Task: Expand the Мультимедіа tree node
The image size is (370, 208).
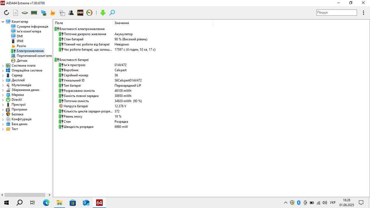Action: pos(3,85)
